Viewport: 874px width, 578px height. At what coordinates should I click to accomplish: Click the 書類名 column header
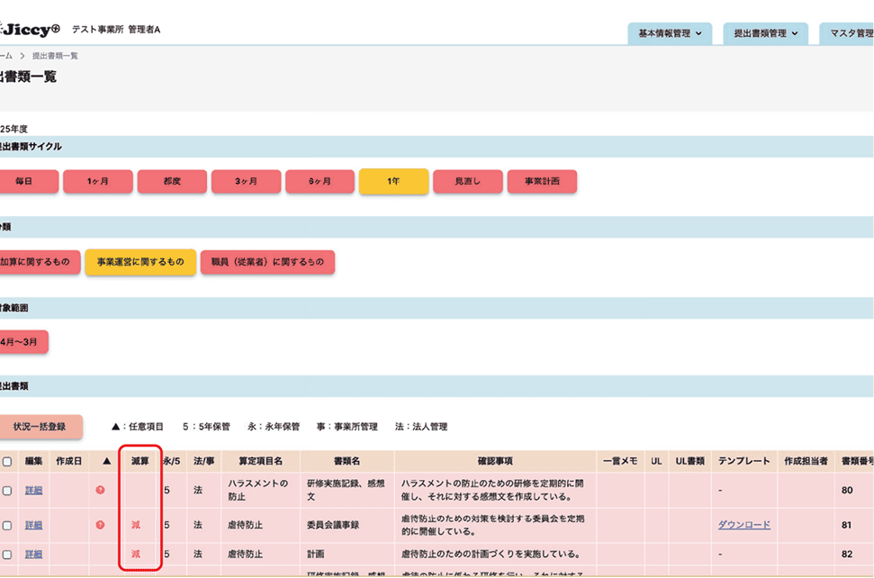coord(348,460)
